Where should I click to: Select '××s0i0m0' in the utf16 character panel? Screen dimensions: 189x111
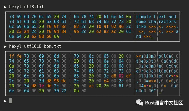[x=146, y=56]
